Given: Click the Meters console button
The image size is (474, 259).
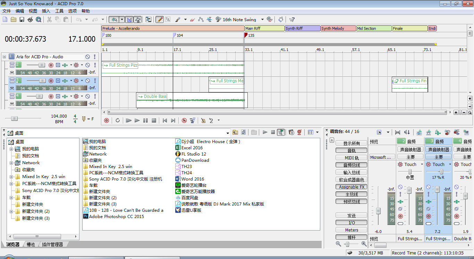Looking at the screenshot, I should (352, 230).
